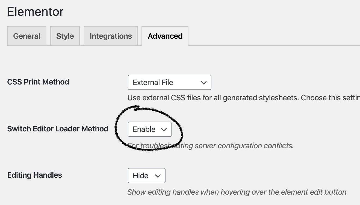
Task: Click the troubleshooting server conflicts description
Action: 210,146
